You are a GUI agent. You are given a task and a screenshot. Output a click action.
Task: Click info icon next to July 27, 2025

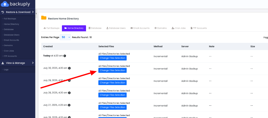click(69, 105)
